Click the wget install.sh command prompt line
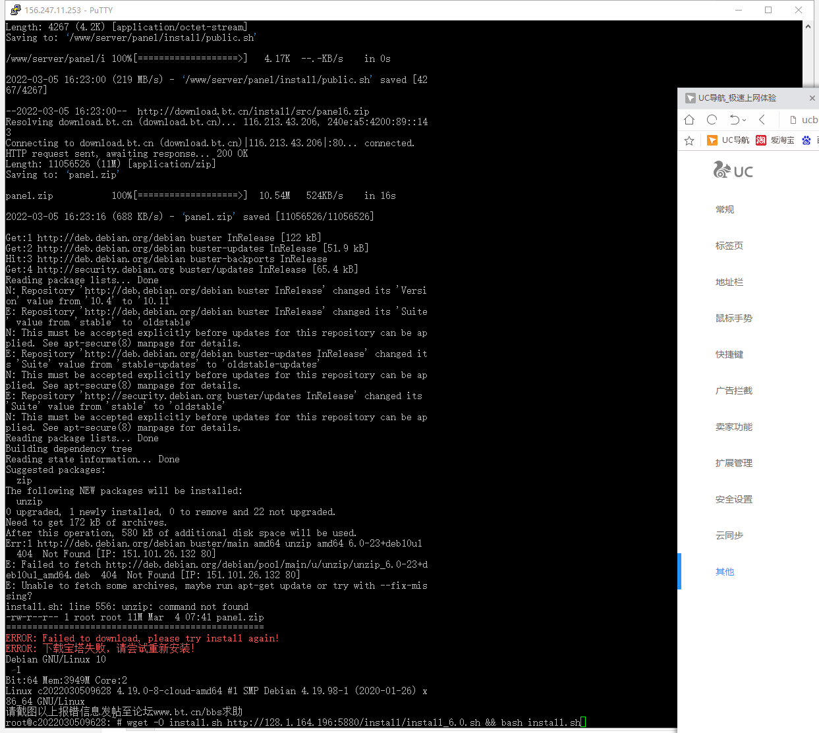The width and height of the screenshot is (819, 733). click(295, 722)
